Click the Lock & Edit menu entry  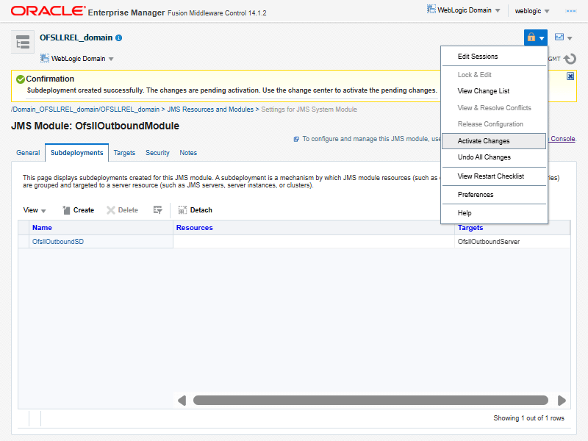[x=494, y=75]
